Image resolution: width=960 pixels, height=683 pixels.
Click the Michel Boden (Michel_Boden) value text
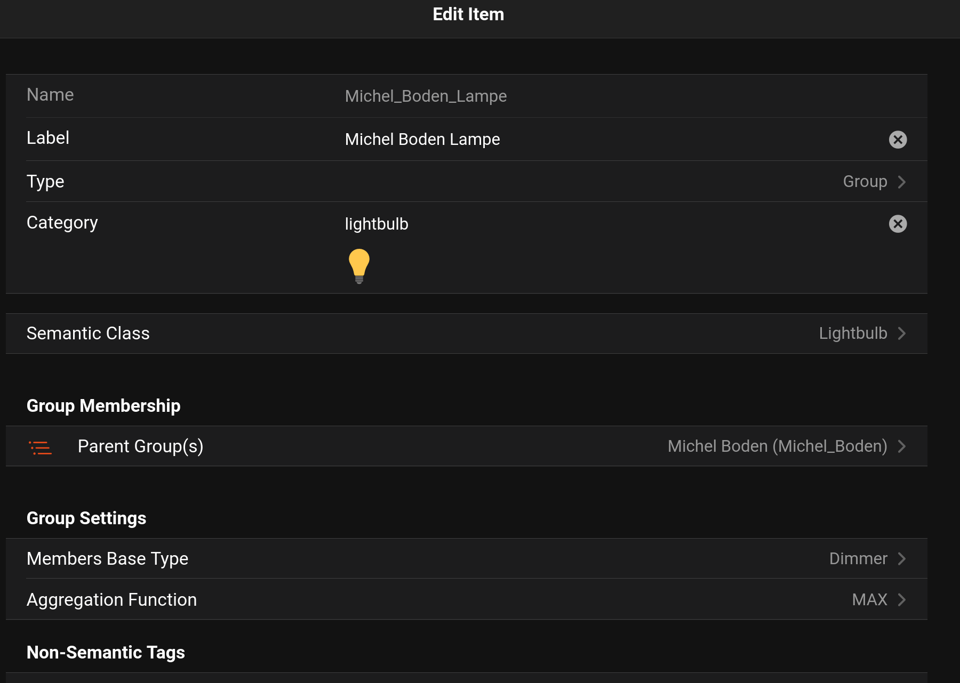pyautogui.click(x=777, y=446)
